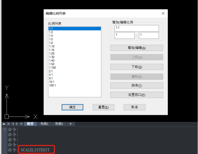Expand the layout tab list triangle

[4, 124]
